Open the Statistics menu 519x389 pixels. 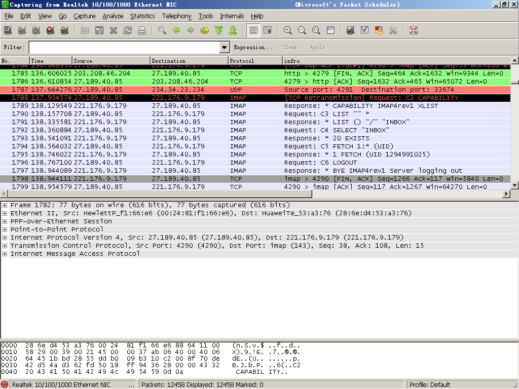coord(142,16)
